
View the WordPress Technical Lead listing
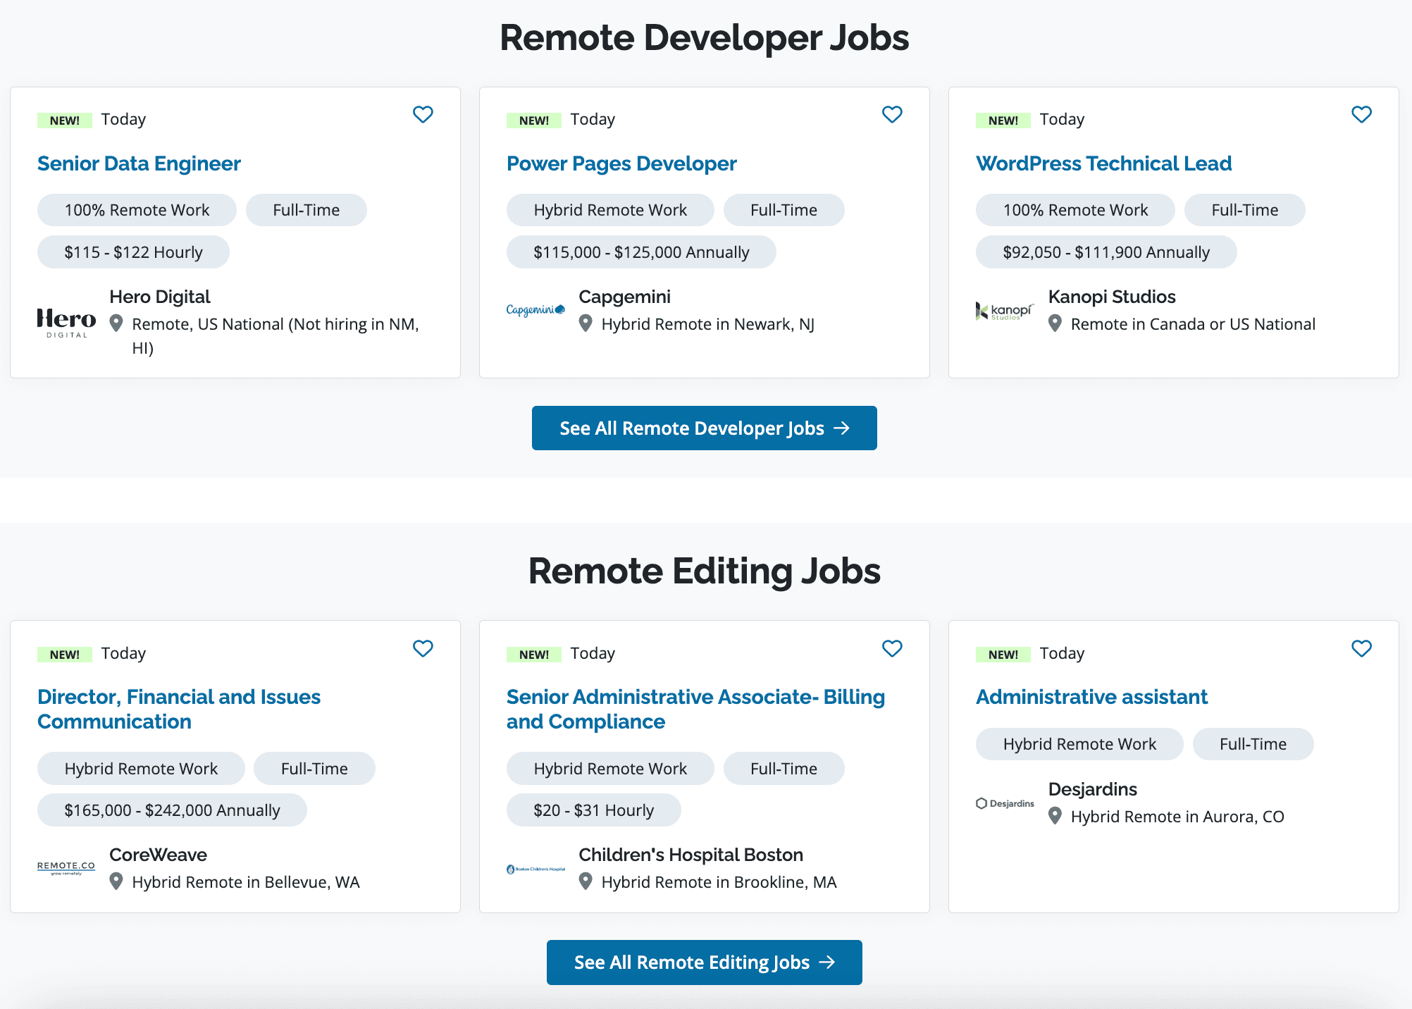pos(1103,163)
